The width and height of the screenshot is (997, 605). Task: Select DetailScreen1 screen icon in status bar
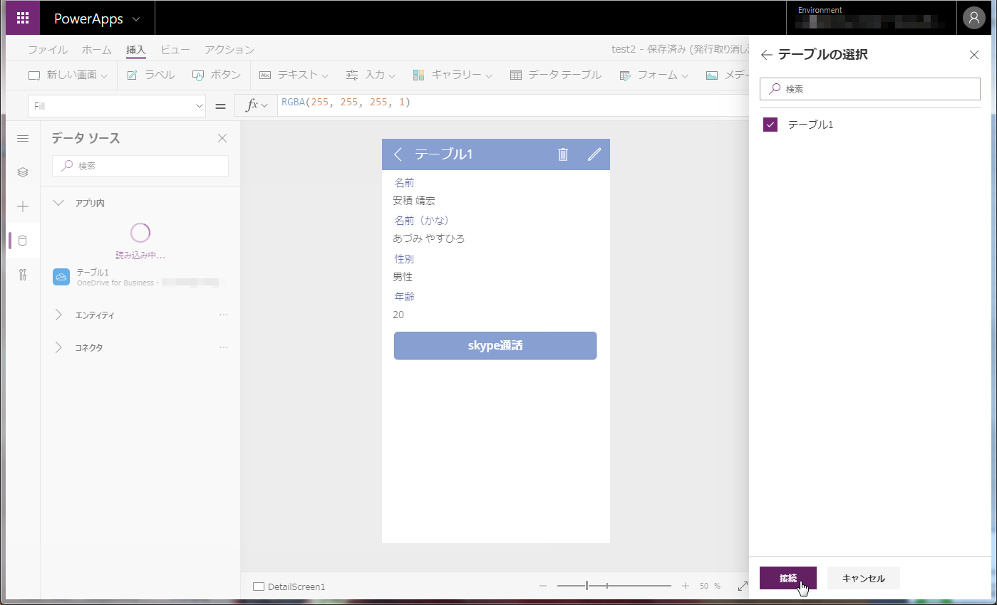coord(259,587)
